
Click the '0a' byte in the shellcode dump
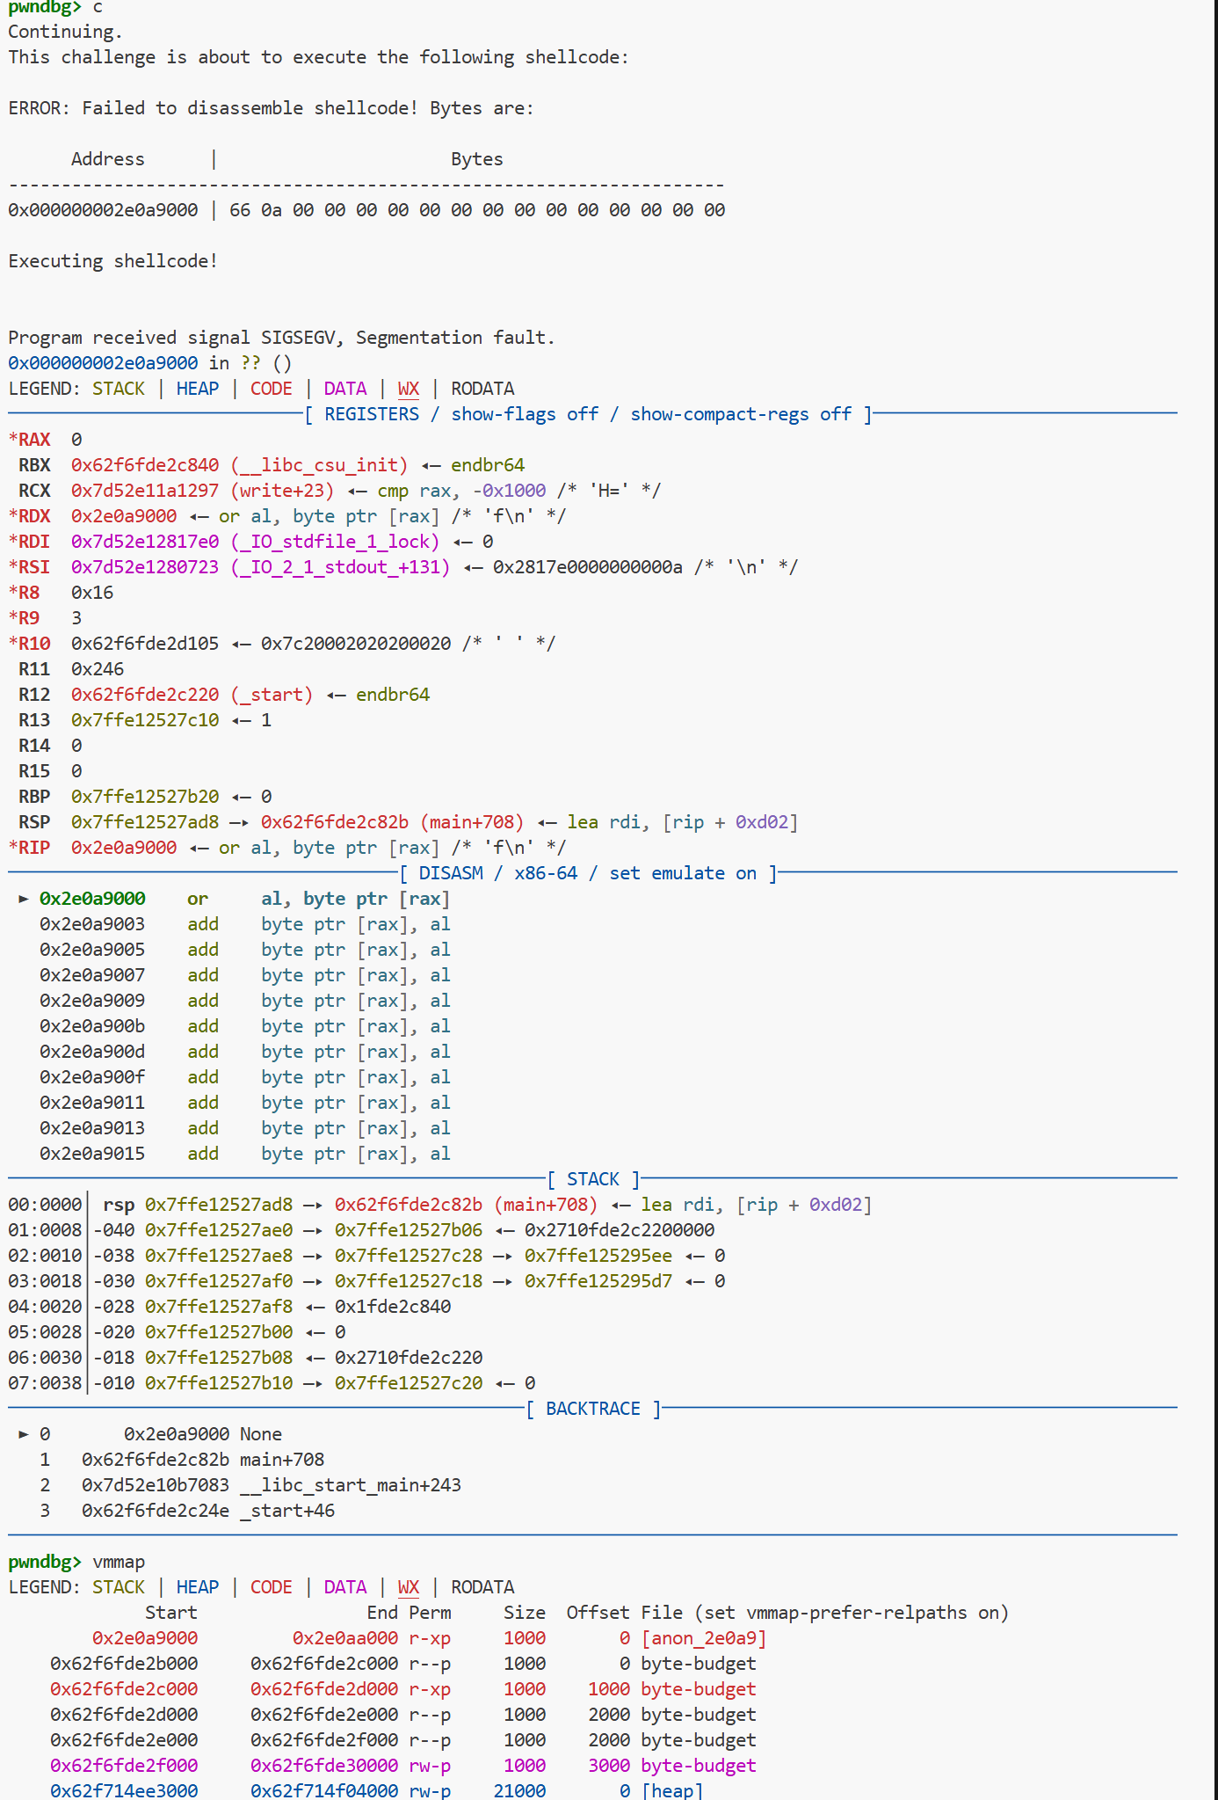coord(272,210)
